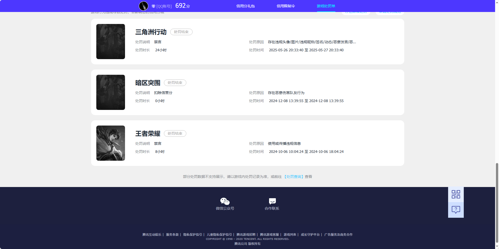
Task: Click 处罚结束 badge beside 暗区突围
Action: click(x=175, y=83)
